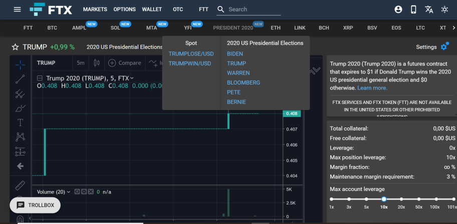Toggle the light/dark theme icon
Image resolution: width=457 pixels, height=224 pixels.
click(444, 9)
